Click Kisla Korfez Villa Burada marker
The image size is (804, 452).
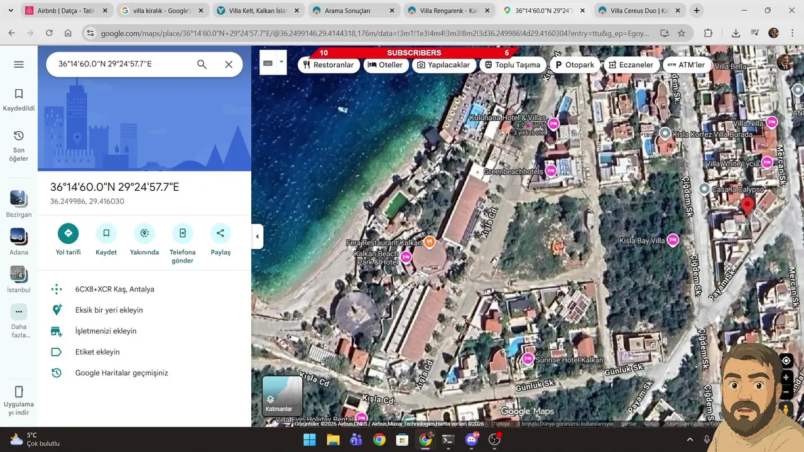tap(665, 133)
